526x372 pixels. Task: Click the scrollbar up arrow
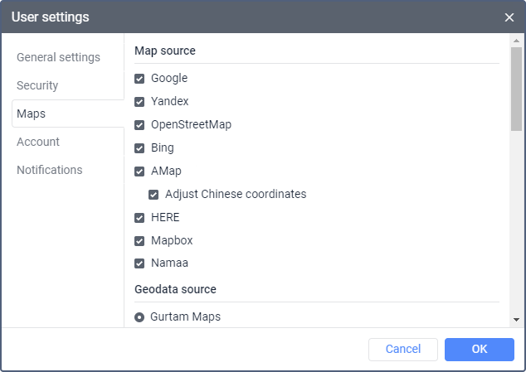(516, 40)
